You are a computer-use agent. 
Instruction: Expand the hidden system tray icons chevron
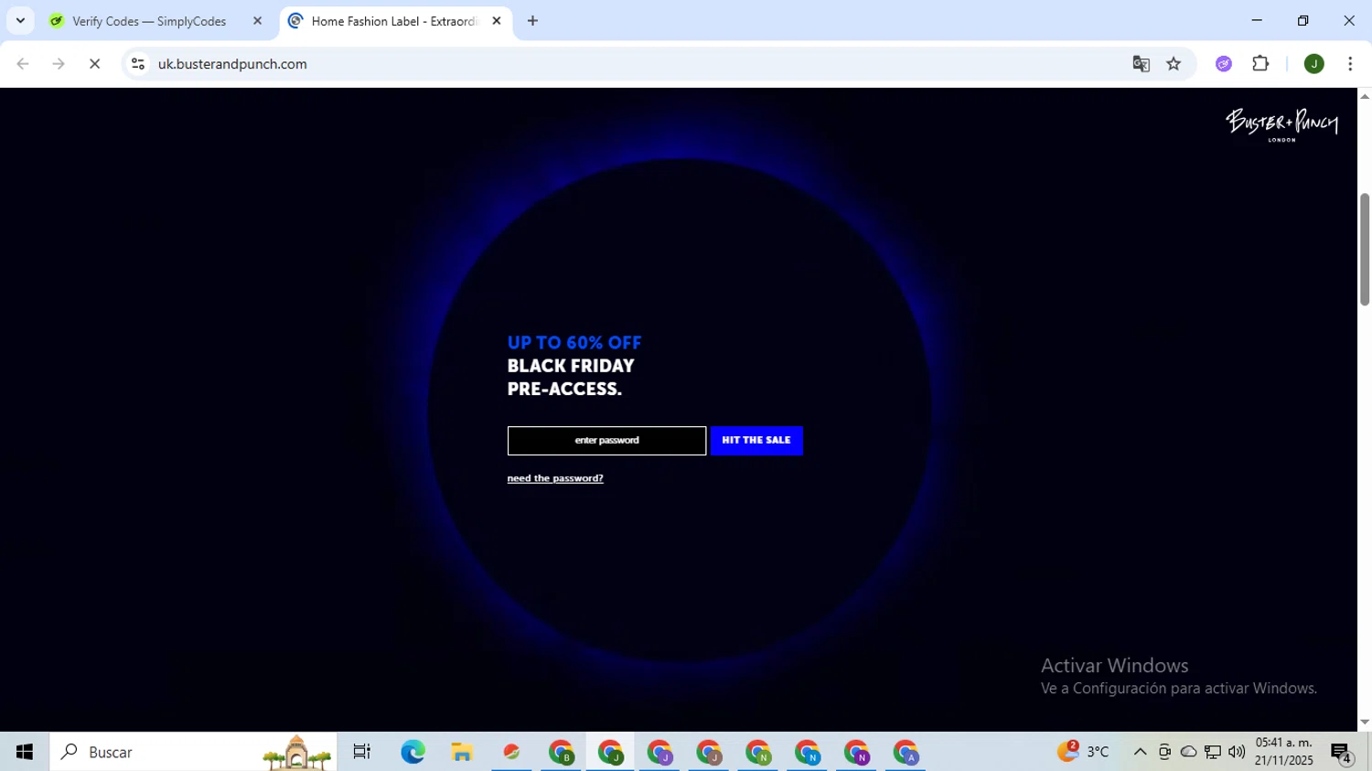tap(1140, 752)
